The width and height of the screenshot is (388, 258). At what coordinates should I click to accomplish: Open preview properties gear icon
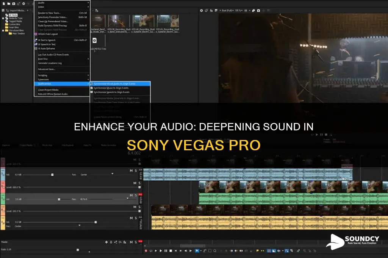[202, 11]
